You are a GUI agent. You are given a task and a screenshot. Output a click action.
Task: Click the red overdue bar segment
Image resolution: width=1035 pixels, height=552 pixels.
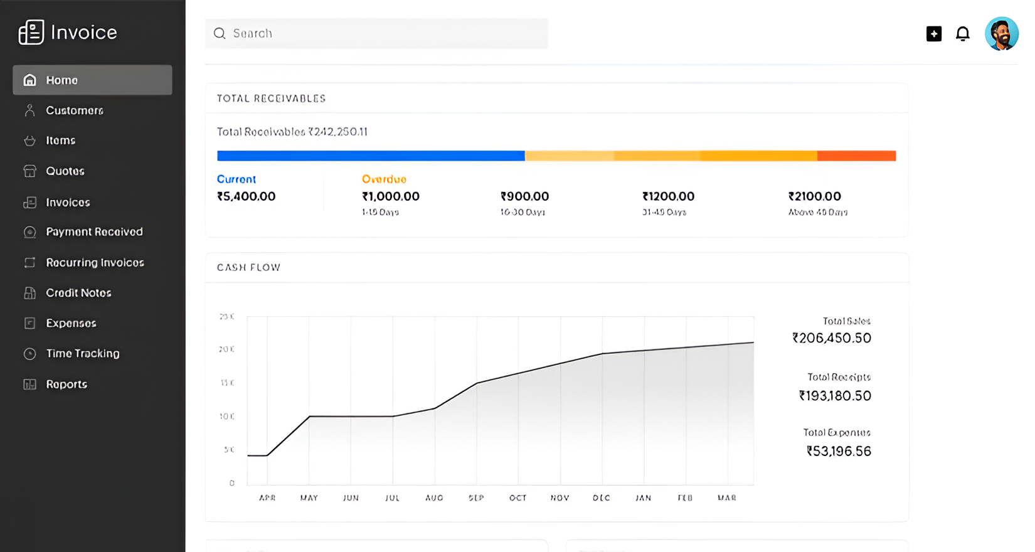[856, 156]
